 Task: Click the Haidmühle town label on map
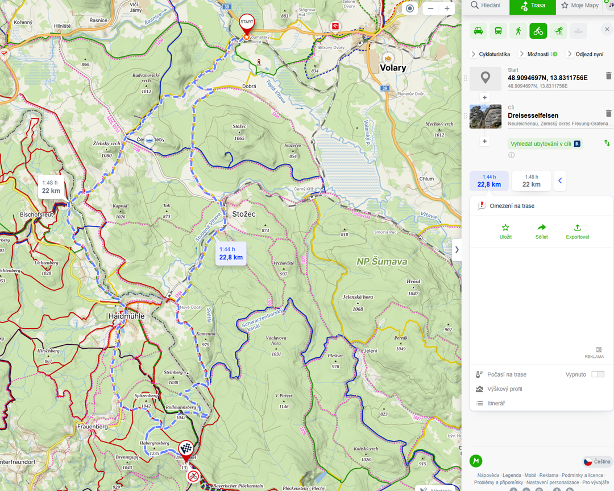pos(126,316)
